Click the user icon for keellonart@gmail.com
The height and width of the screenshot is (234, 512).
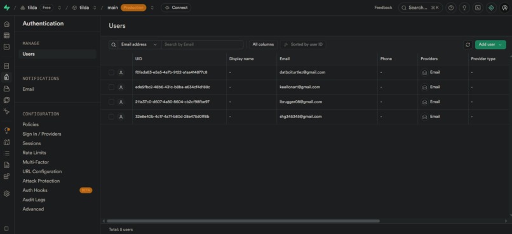click(121, 88)
